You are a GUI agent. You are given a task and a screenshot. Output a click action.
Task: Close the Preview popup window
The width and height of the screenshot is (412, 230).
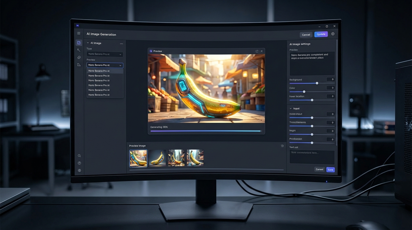click(x=262, y=51)
